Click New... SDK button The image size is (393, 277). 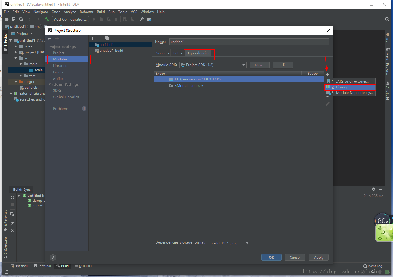point(260,65)
